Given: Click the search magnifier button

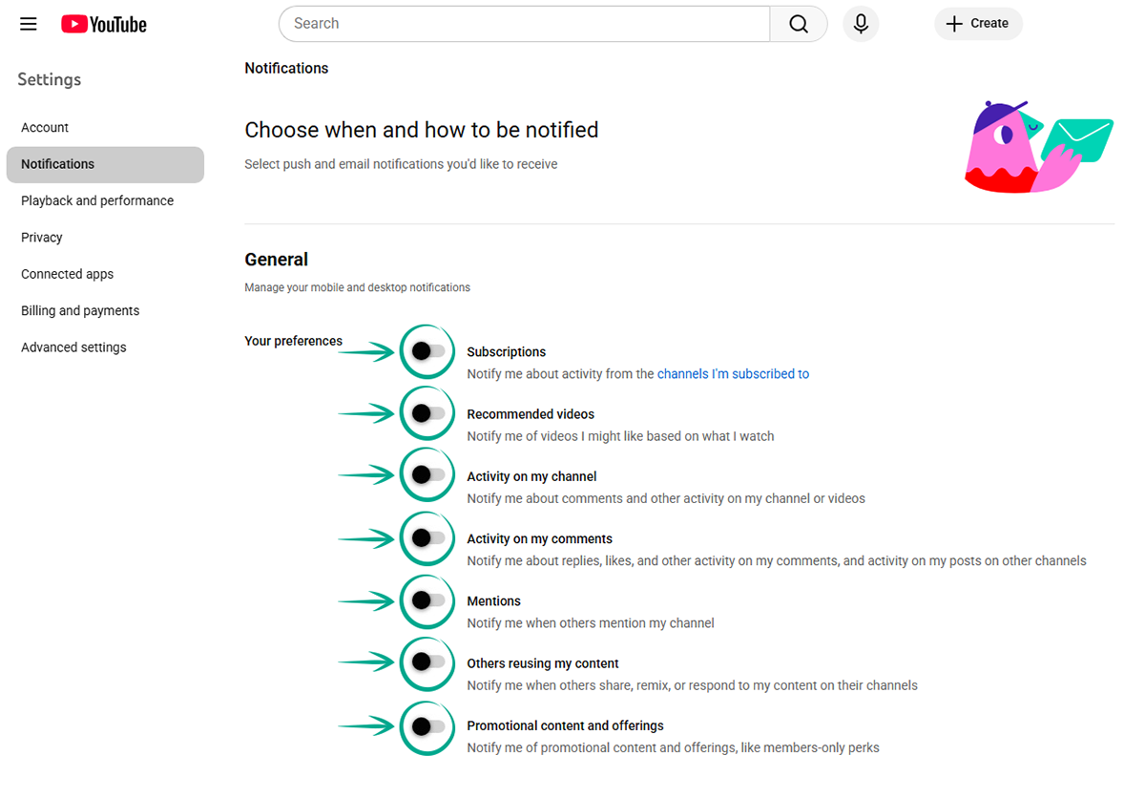Looking at the screenshot, I should [799, 24].
